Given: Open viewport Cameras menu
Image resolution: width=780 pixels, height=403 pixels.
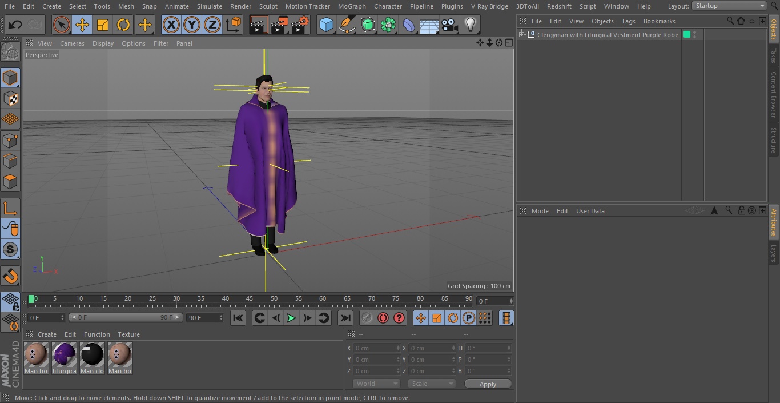Looking at the screenshot, I should click(72, 43).
